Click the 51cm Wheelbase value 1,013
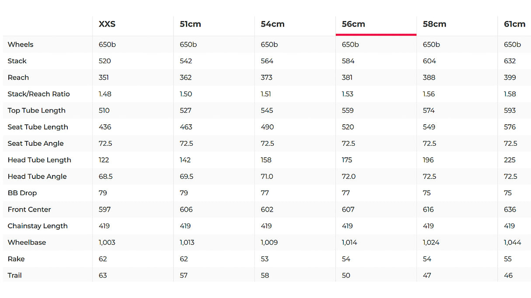Screen dimensions: 531x298 pos(187,243)
